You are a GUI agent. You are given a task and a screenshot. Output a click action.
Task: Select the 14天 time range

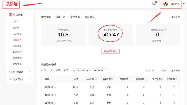tap(58, 71)
